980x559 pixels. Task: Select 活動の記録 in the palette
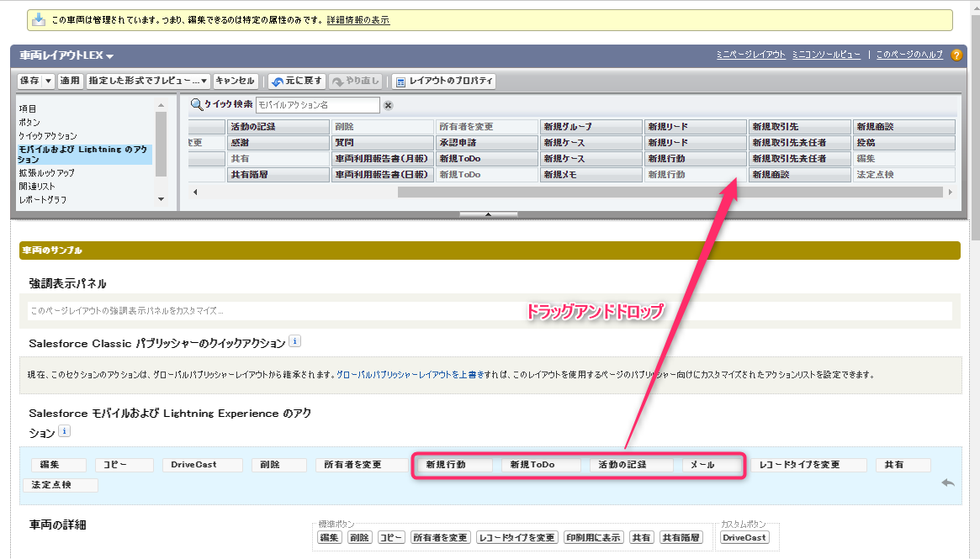(x=278, y=127)
